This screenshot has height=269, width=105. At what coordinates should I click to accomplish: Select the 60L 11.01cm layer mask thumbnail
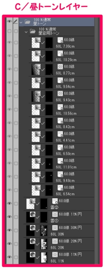(49, 163)
